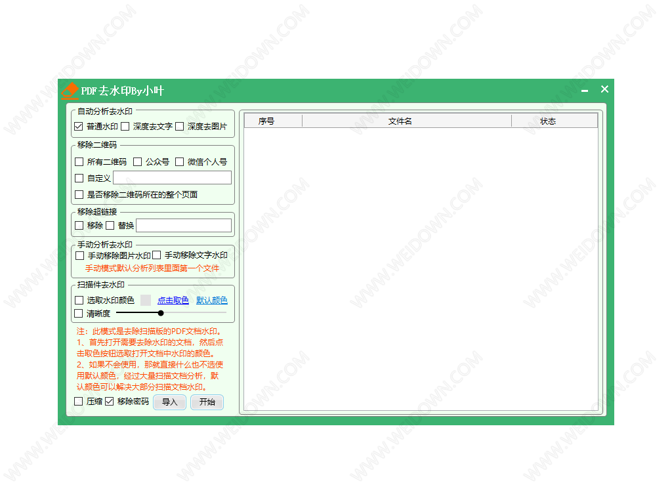Close the PDF去水印 window
This screenshot has height=504, width=672.
tap(604, 89)
